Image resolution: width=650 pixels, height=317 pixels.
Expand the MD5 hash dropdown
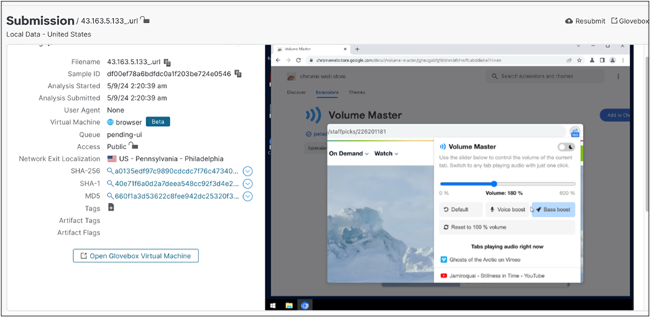click(x=247, y=196)
